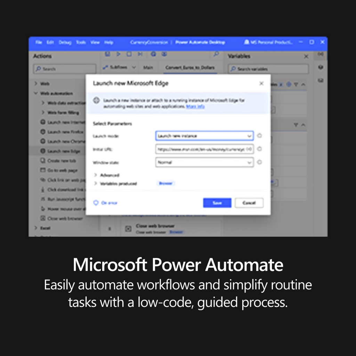Close the Variables pane
The height and width of the screenshot is (356, 356).
click(x=306, y=56)
